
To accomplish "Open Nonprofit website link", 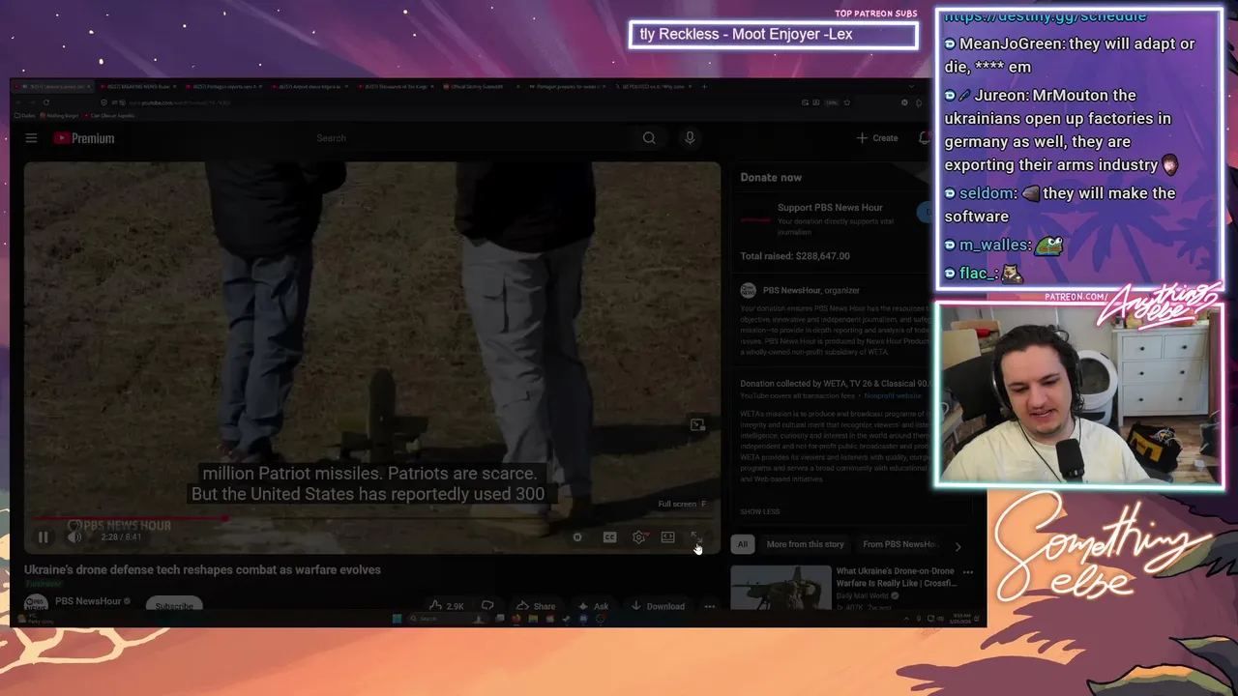I will click(x=893, y=395).
